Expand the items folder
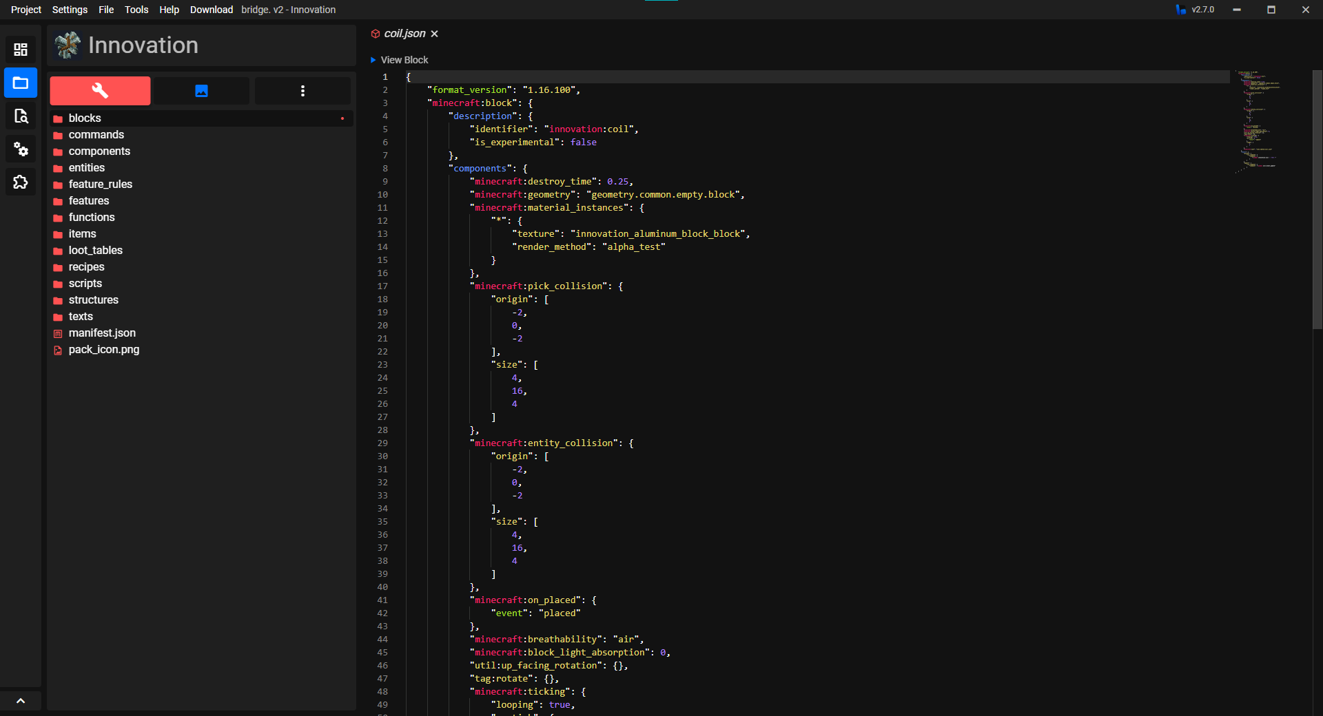The image size is (1323, 716). [201, 234]
